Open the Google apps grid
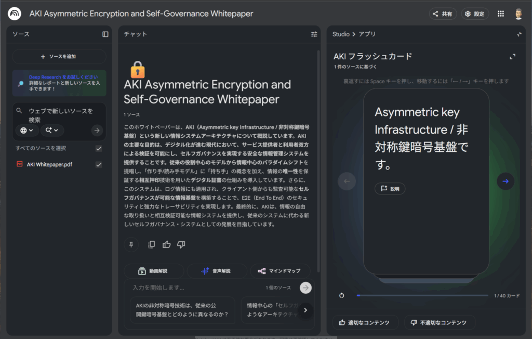The height and width of the screenshot is (339, 532). click(500, 14)
